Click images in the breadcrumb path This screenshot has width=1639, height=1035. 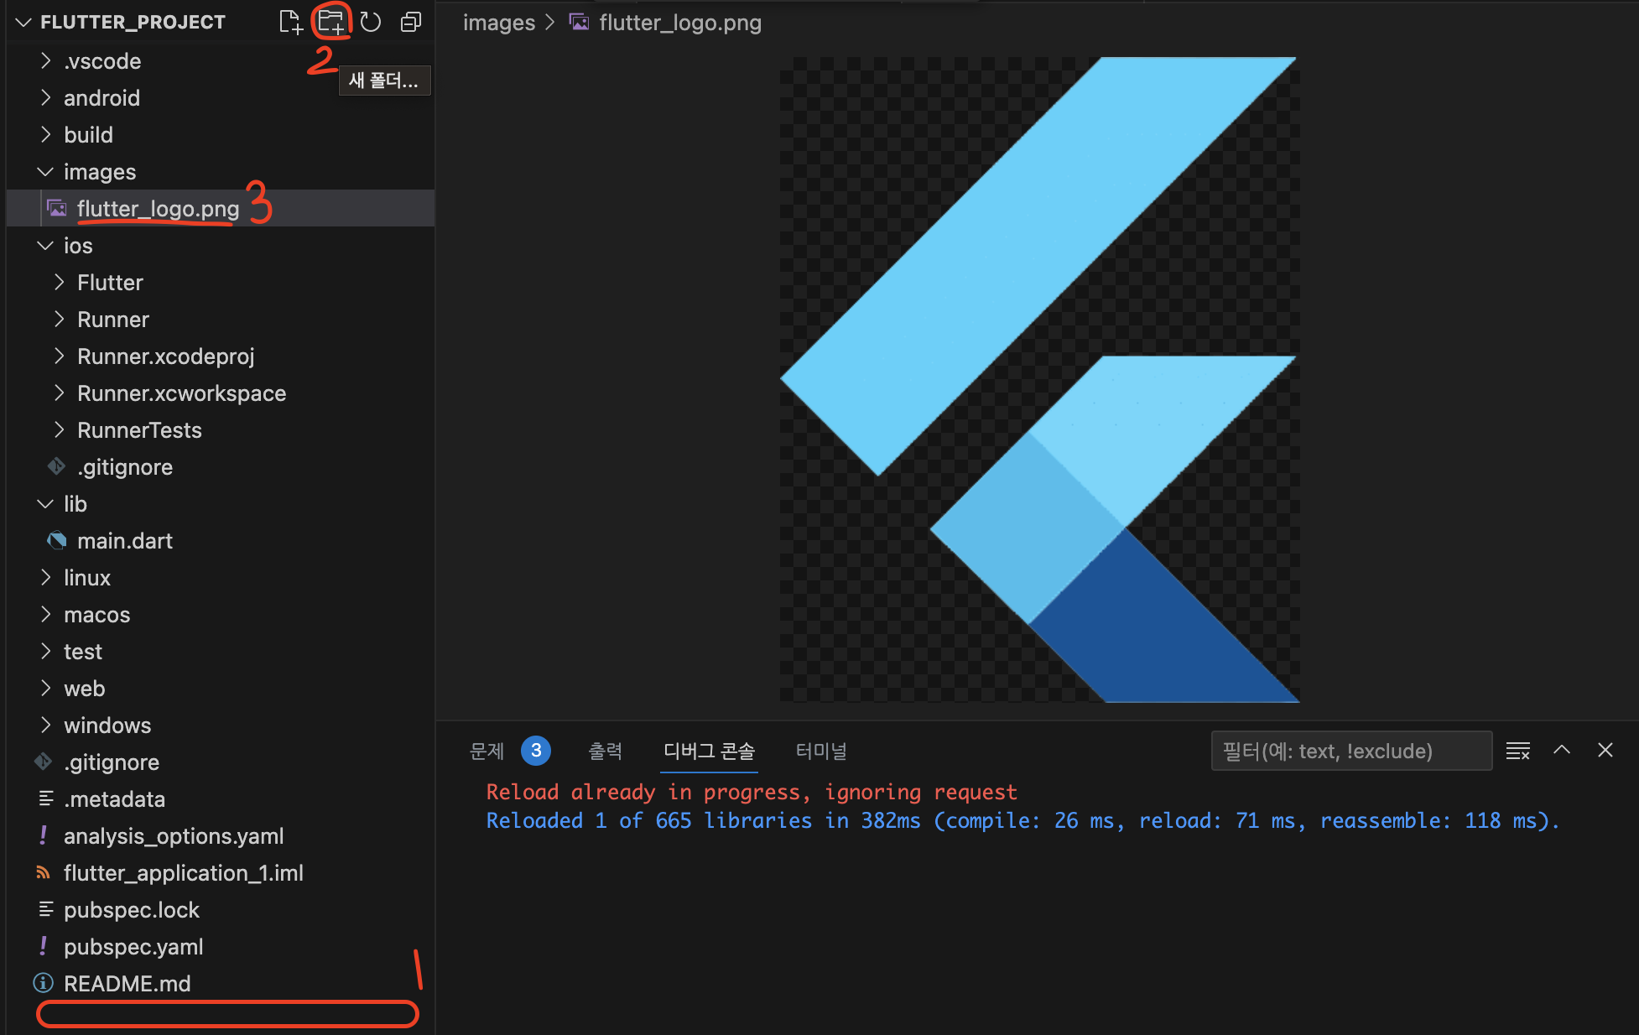498,23
